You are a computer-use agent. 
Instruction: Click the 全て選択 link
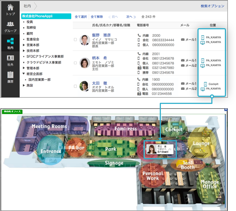(x=81, y=17)
